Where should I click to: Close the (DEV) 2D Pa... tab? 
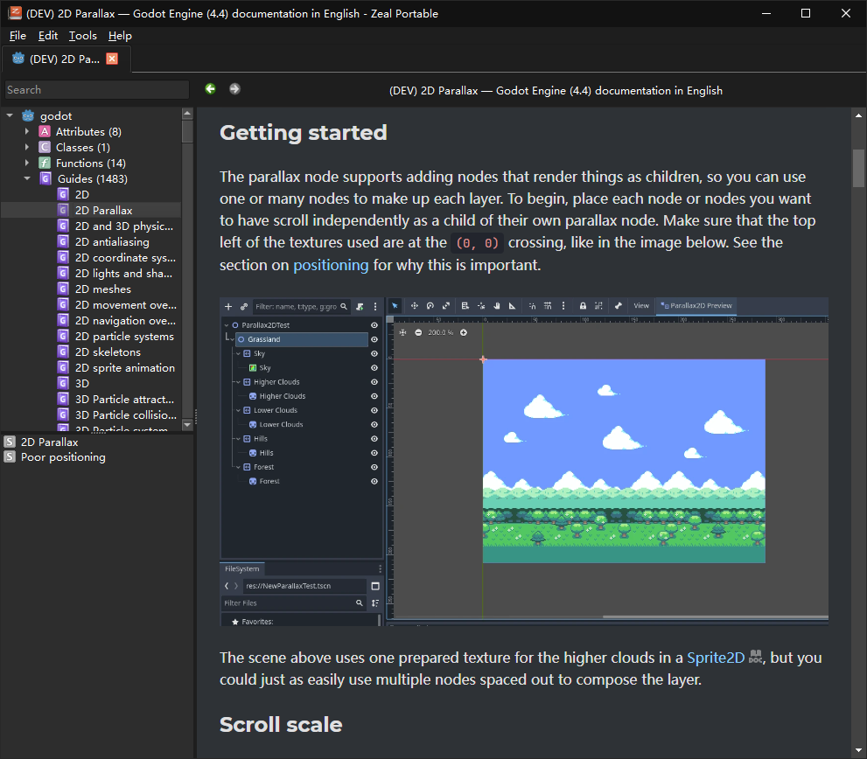[112, 59]
